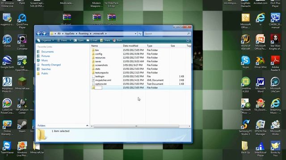Screen dimensions: 286x160
Task: Click Burn in Explorer toolbar
Action: [x=118, y=40]
